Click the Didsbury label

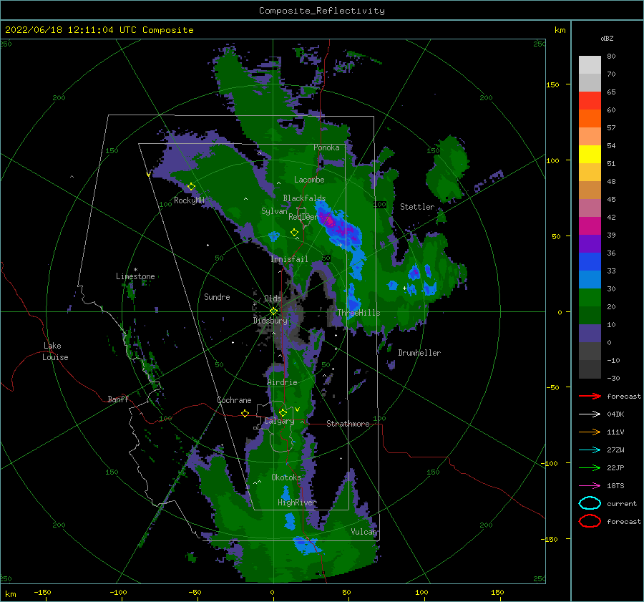(x=270, y=321)
